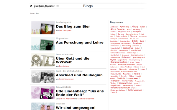Screen dimensions: 177x110
Task: Select the Piraten tag
Action: 142,69
